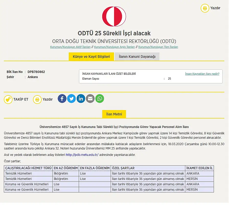
Task: Share the listing on Facebook
Action: pyautogui.click(x=62, y=99)
